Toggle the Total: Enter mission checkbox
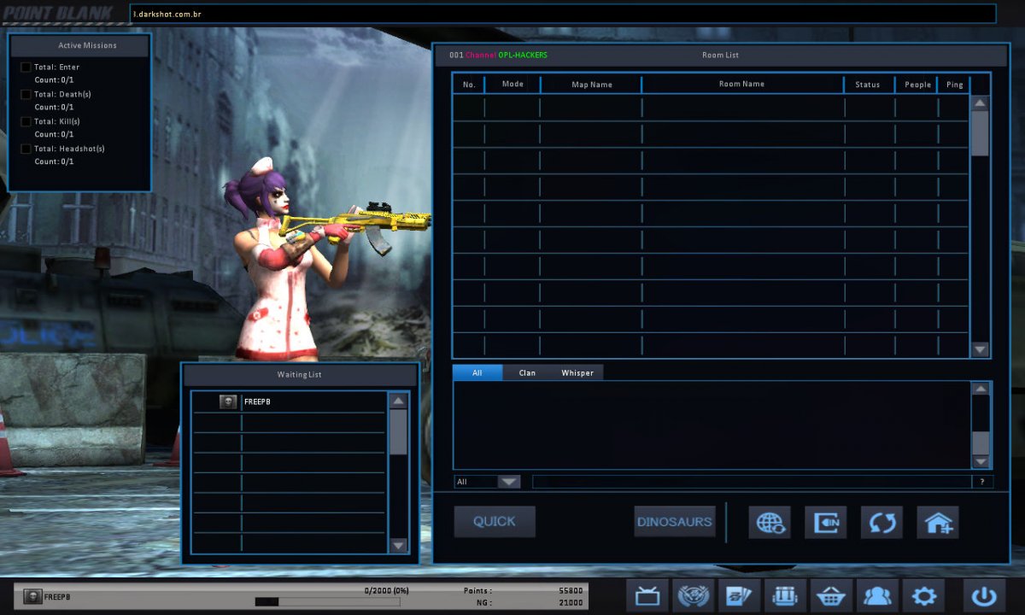This screenshot has width=1025, height=615. (x=26, y=67)
